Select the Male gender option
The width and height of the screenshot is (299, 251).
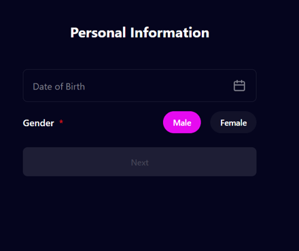click(182, 122)
